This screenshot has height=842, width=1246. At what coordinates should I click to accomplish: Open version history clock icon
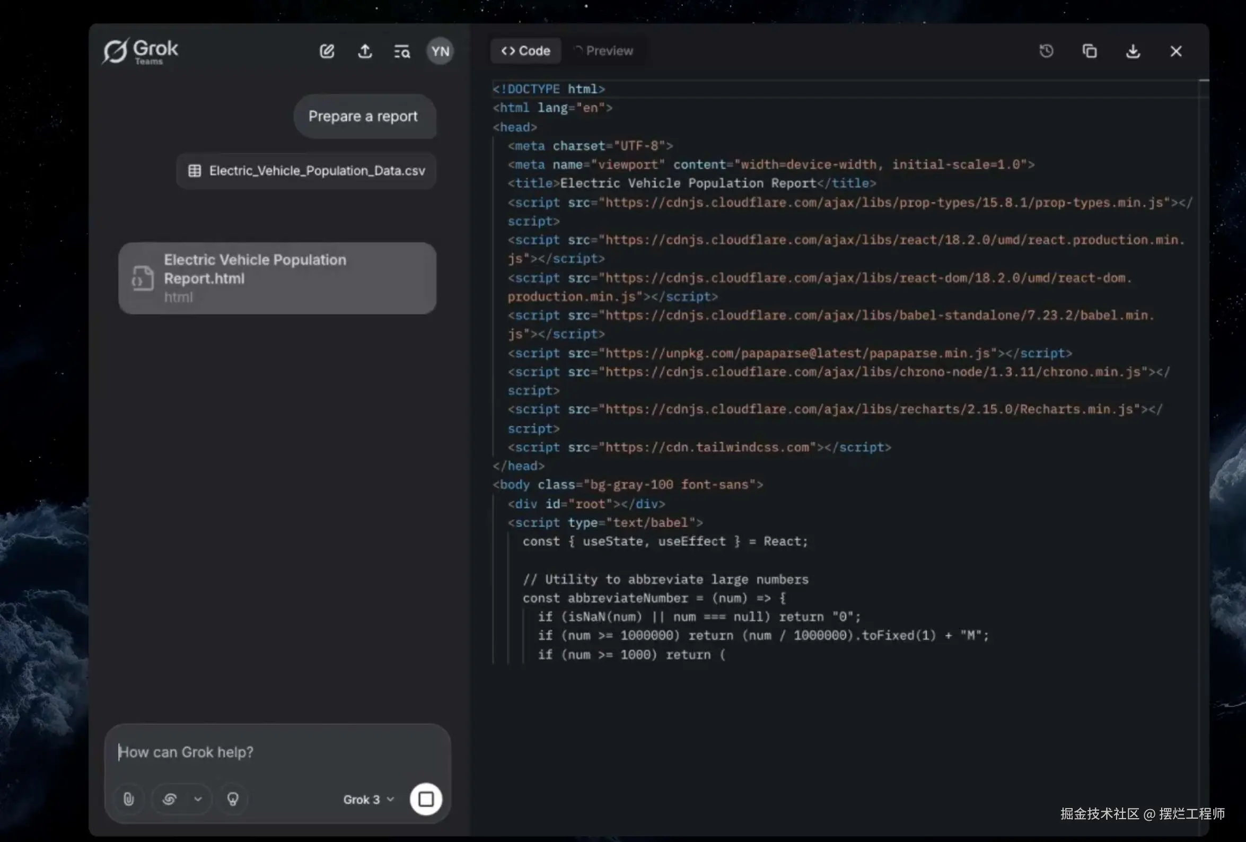(1046, 51)
